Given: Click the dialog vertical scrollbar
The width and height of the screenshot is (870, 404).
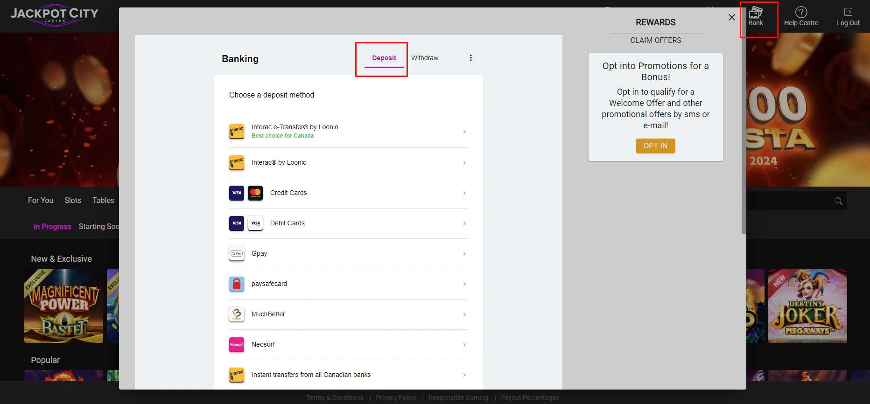Looking at the screenshot, I should click(x=744, y=140).
